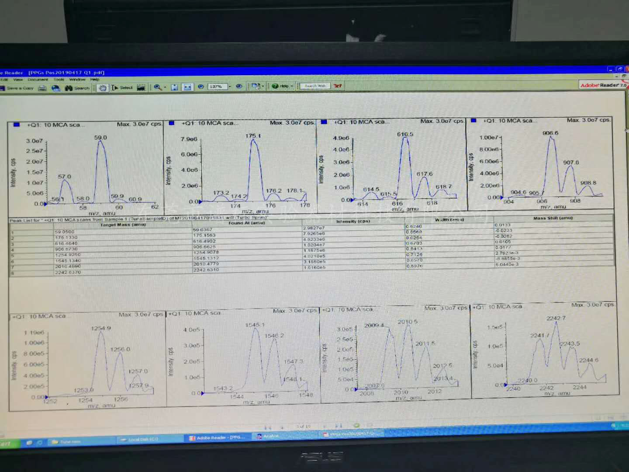Click the Email globe icon
This screenshot has width=629, height=472.
click(x=55, y=88)
